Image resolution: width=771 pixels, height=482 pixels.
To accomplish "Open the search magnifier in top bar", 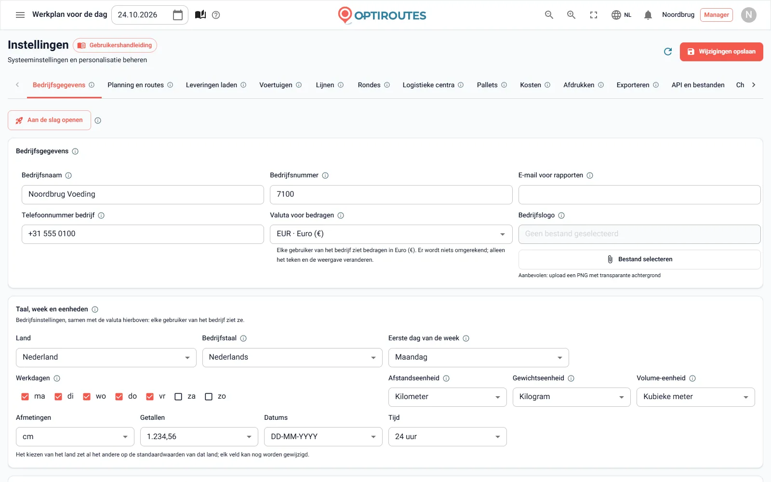I will (x=549, y=15).
